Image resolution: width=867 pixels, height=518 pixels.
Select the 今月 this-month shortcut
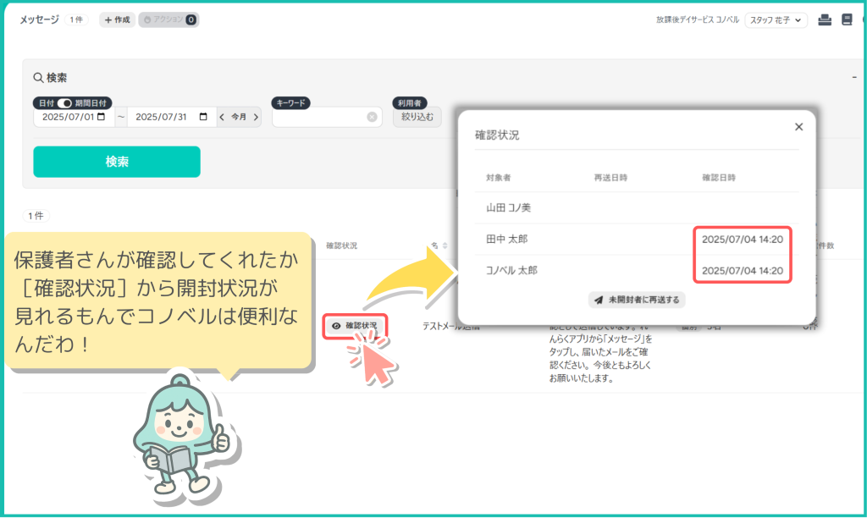(239, 118)
